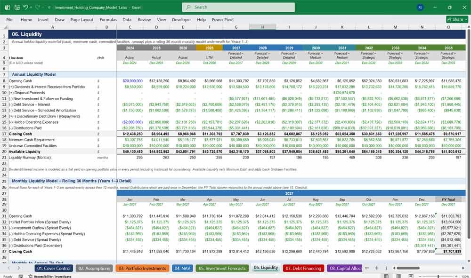Click the zoom slider handle

[438, 276]
